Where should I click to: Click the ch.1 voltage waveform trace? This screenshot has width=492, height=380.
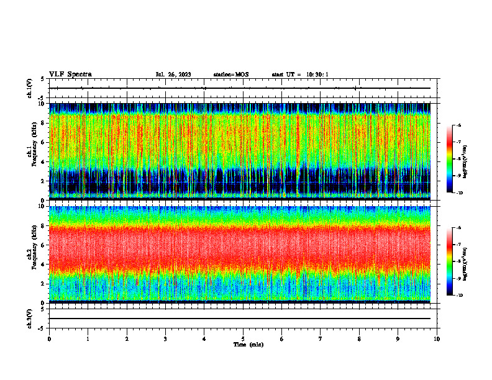pyautogui.click(x=240, y=88)
